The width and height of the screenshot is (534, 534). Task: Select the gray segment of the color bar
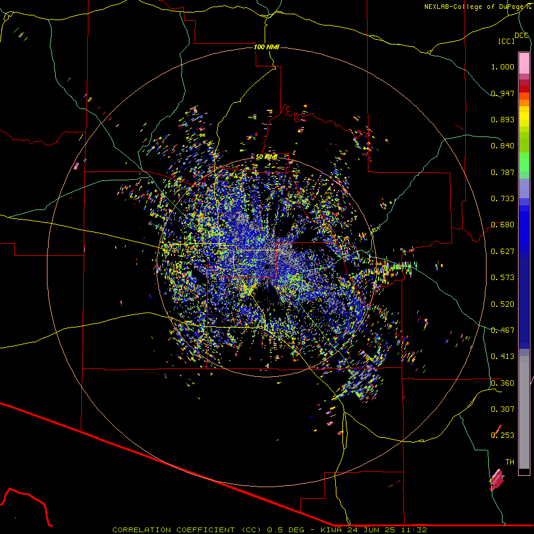pos(524,412)
